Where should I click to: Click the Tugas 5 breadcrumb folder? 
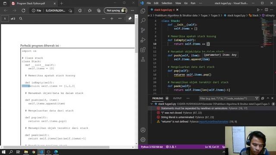point(215,15)
